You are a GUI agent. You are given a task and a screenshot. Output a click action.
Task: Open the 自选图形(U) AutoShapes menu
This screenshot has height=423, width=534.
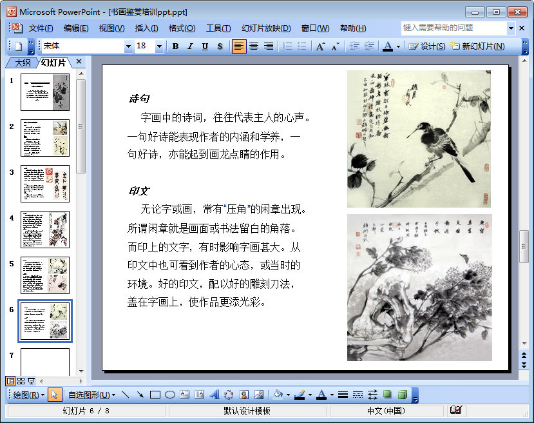(x=91, y=395)
